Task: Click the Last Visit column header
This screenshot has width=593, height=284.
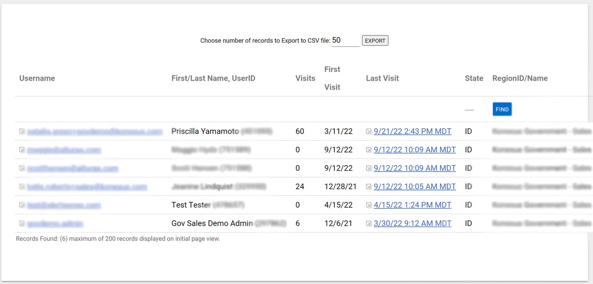Action: coord(382,78)
